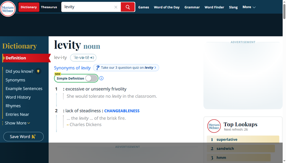Jump to Entries Near section

(17, 114)
